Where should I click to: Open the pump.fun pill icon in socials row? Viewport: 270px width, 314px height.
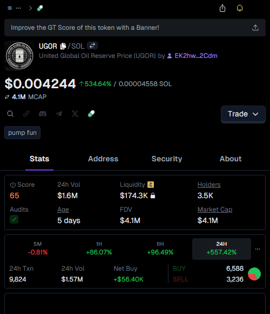[91, 114]
